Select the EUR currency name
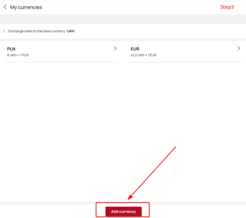246x218 pixels. 135,49
